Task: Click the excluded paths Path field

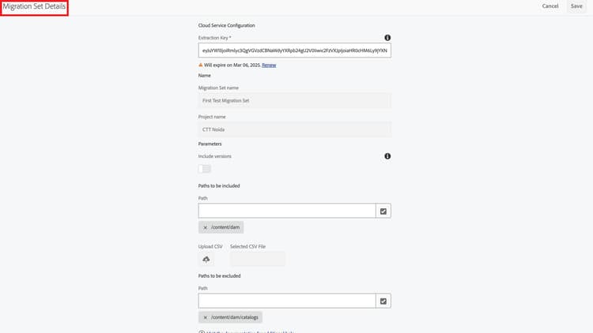Action: click(286, 301)
